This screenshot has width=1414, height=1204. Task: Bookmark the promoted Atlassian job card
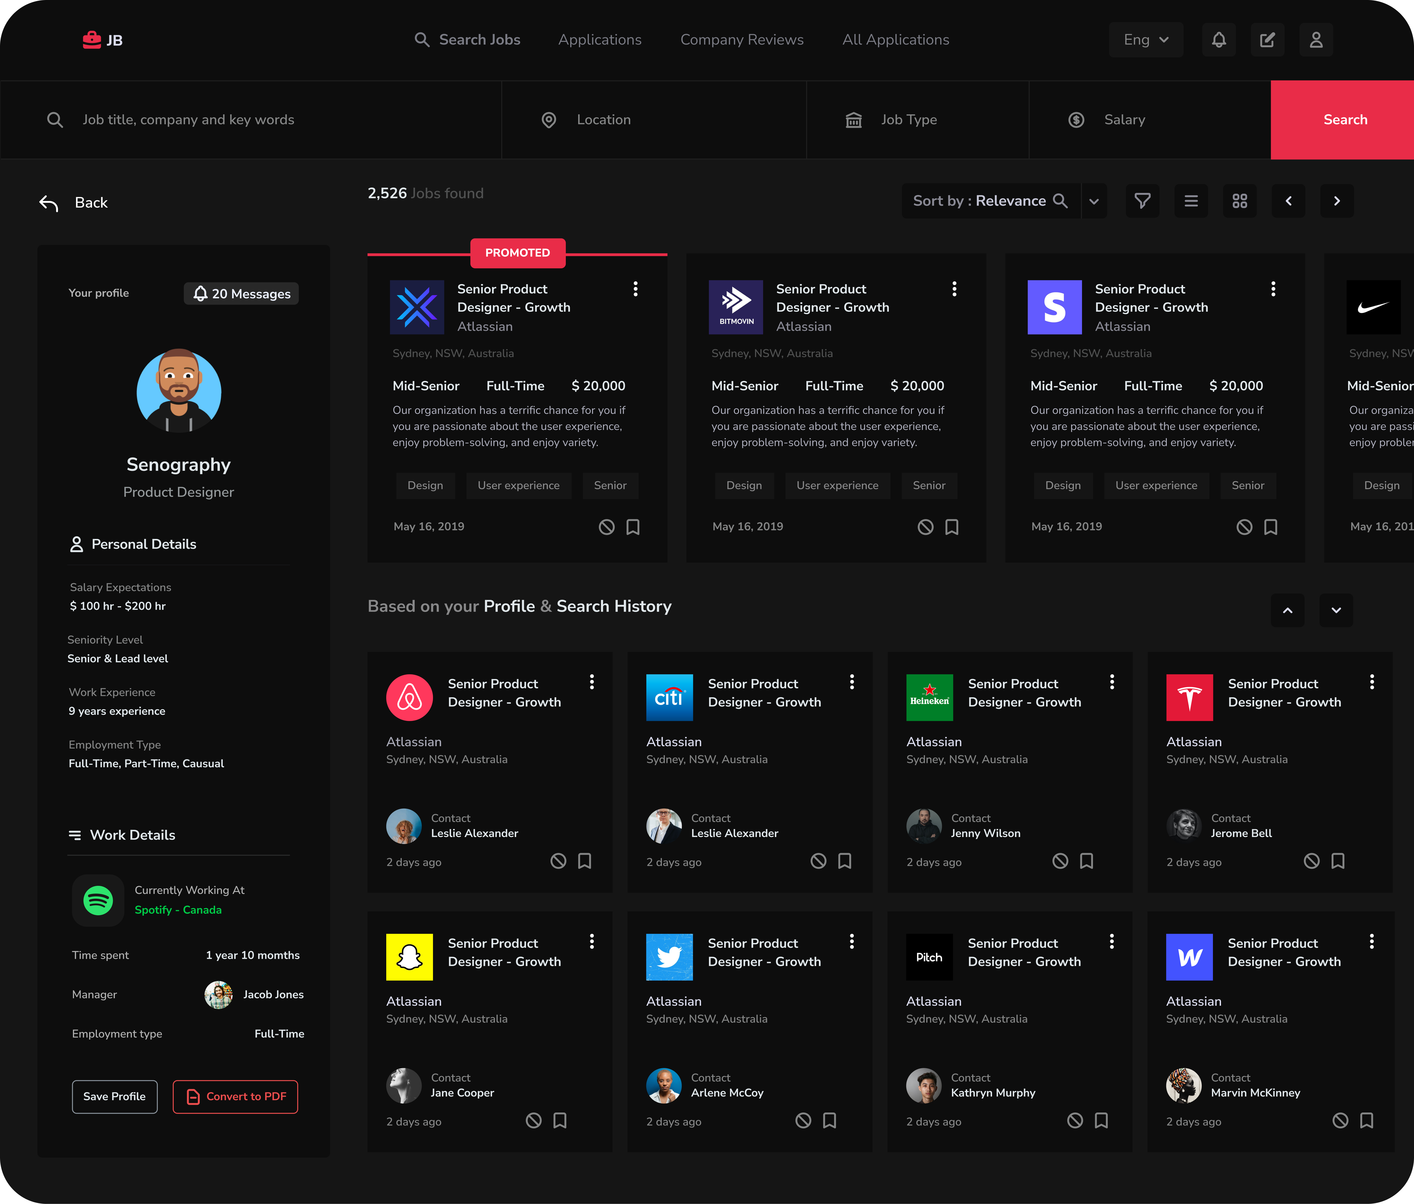point(633,527)
